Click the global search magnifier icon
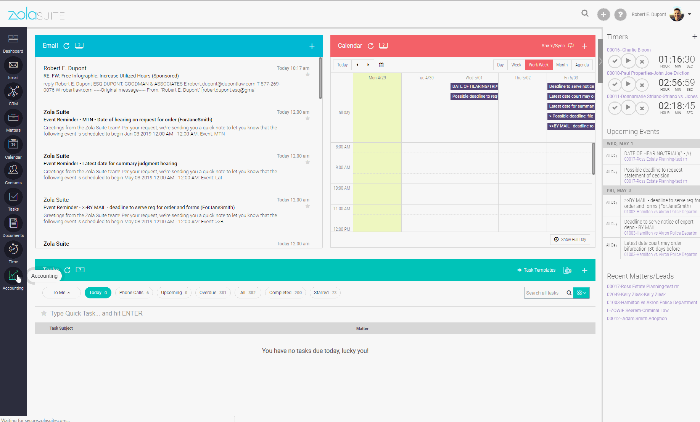Image resolution: width=700 pixels, height=422 pixels. click(585, 14)
